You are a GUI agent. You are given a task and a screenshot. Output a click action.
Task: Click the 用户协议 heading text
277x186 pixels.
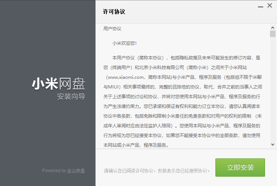click(x=112, y=29)
